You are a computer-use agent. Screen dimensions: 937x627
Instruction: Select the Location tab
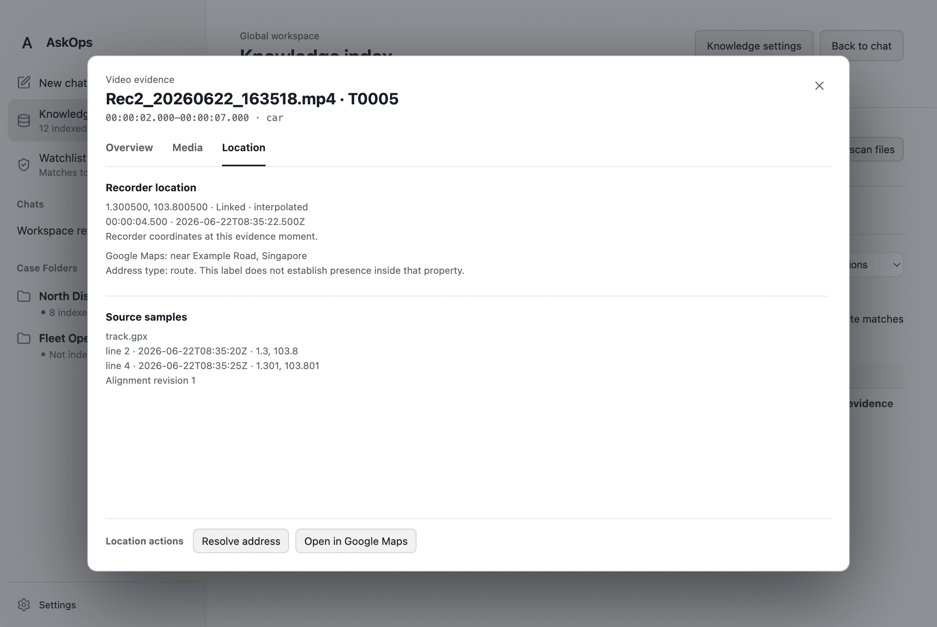click(244, 148)
